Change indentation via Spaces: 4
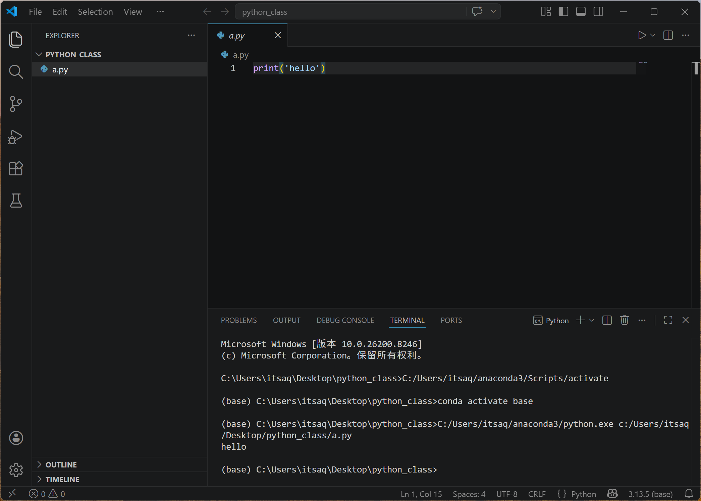The height and width of the screenshot is (501, 701). [x=469, y=494]
